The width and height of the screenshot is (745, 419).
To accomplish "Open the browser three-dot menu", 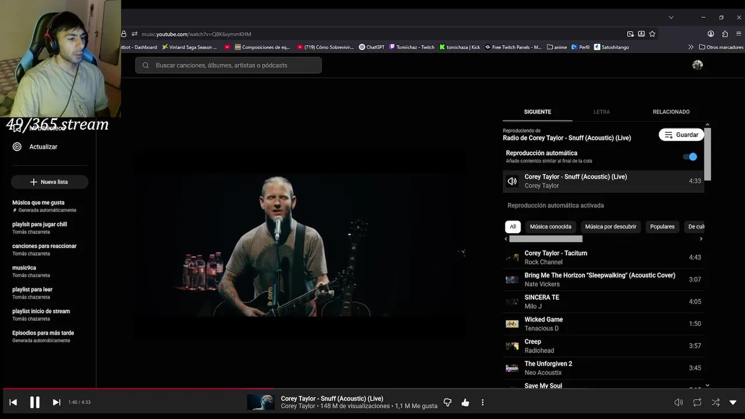I will tap(739, 34).
